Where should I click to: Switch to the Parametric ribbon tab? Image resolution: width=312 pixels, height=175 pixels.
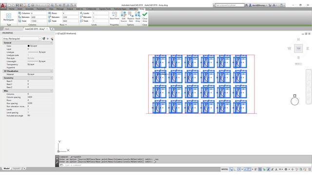tap(41, 9)
